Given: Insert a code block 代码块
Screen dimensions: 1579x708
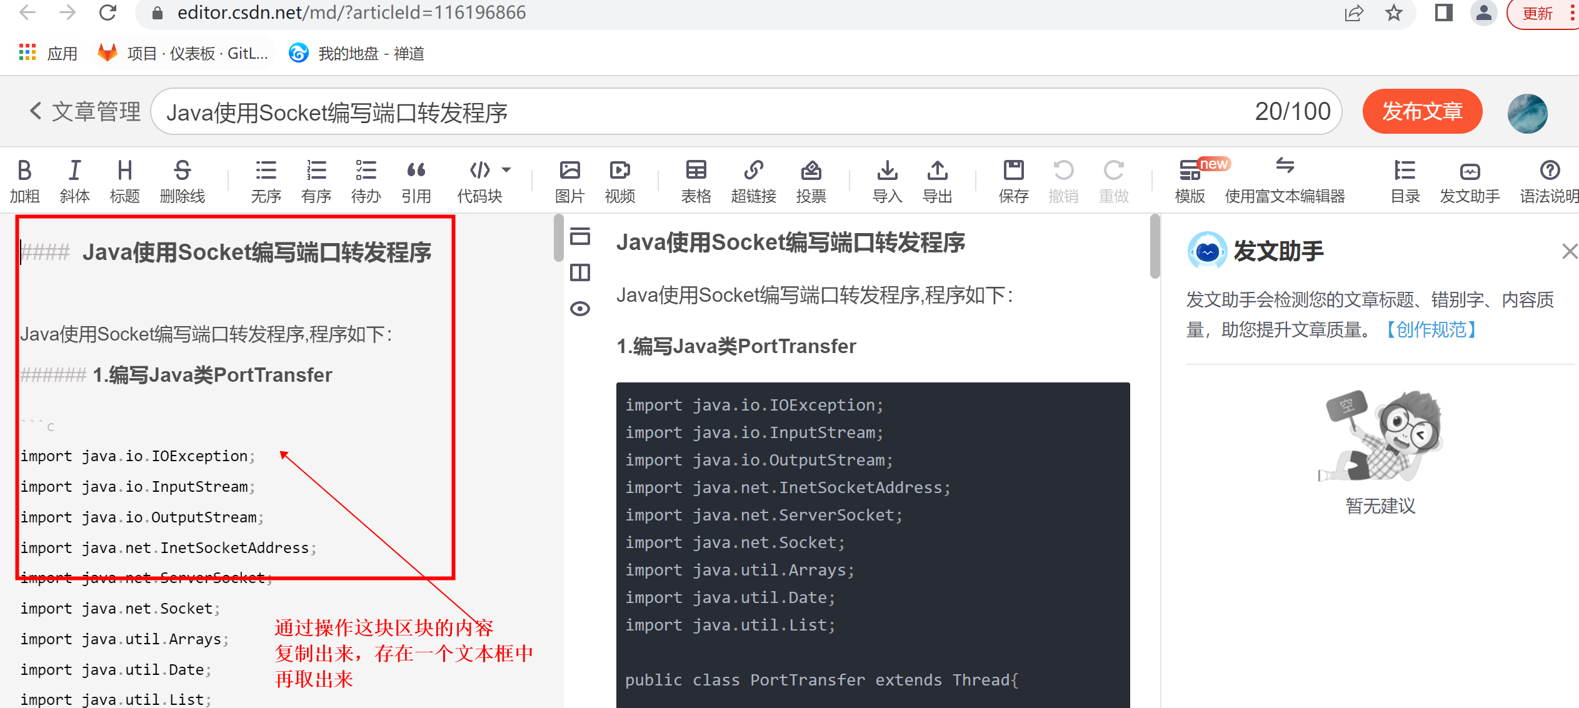Looking at the screenshot, I should point(479,181).
